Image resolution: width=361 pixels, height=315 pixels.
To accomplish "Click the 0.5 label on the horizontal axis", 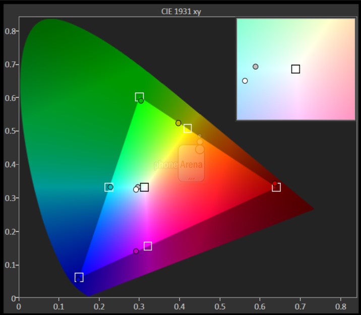I will (220, 305).
